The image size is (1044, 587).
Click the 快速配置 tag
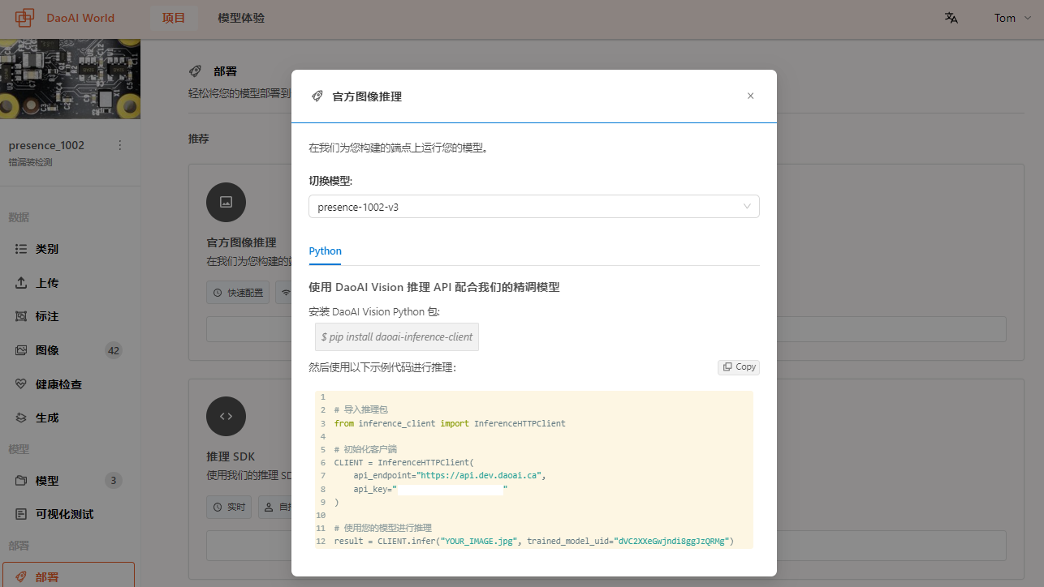tap(238, 293)
